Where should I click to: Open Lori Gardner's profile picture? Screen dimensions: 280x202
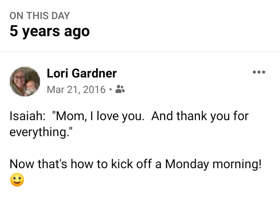25,81
